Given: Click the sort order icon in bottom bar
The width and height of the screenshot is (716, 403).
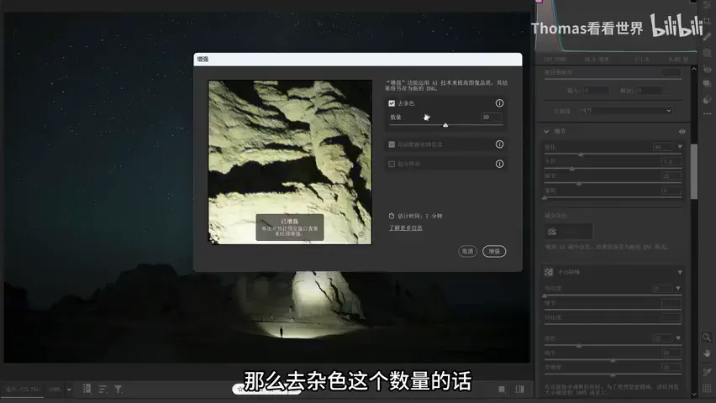Looking at the screenshot, I should click(103, 390).
